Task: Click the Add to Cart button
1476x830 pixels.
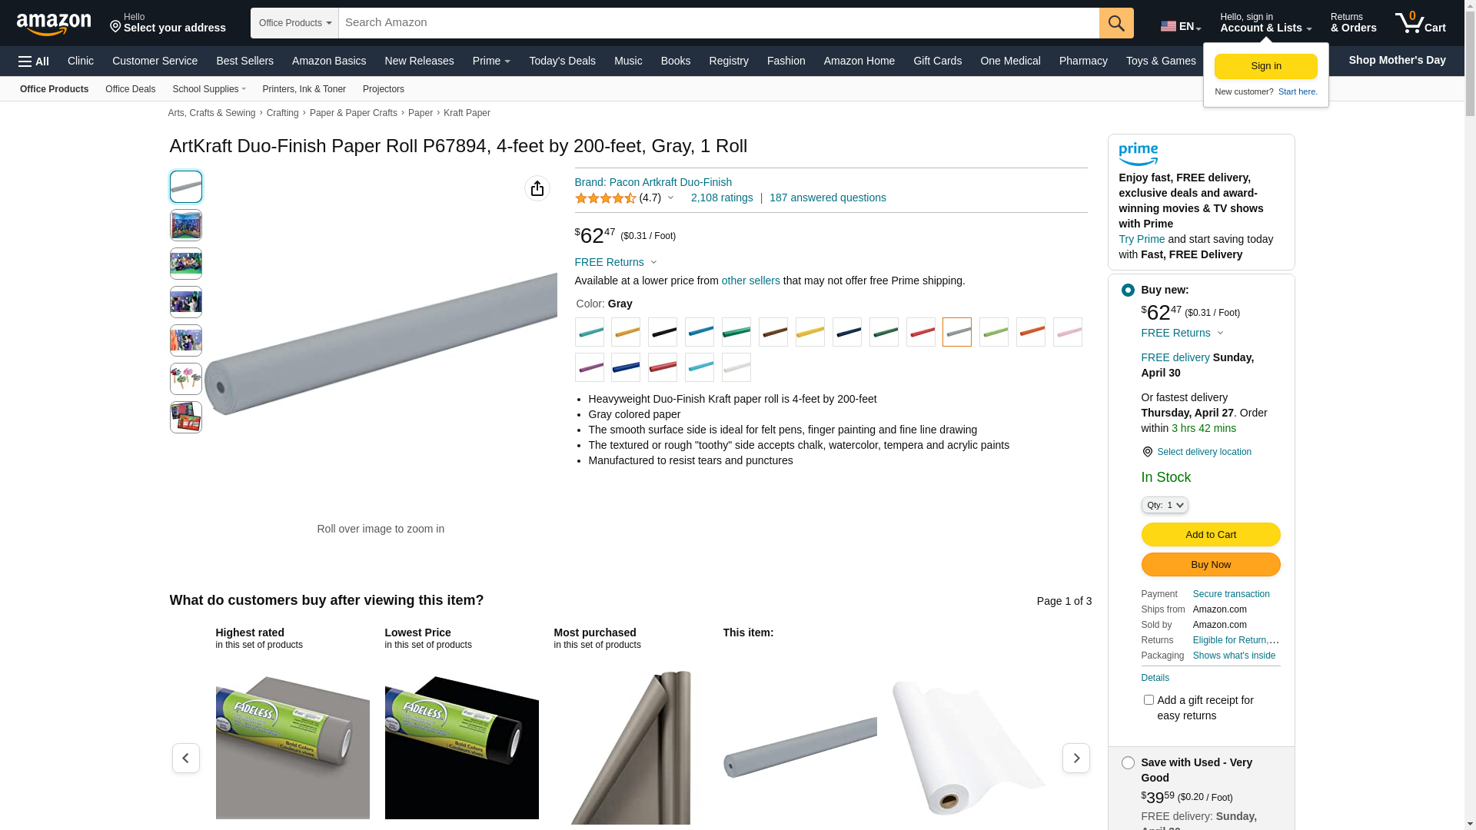Action: coord(1211,535)
